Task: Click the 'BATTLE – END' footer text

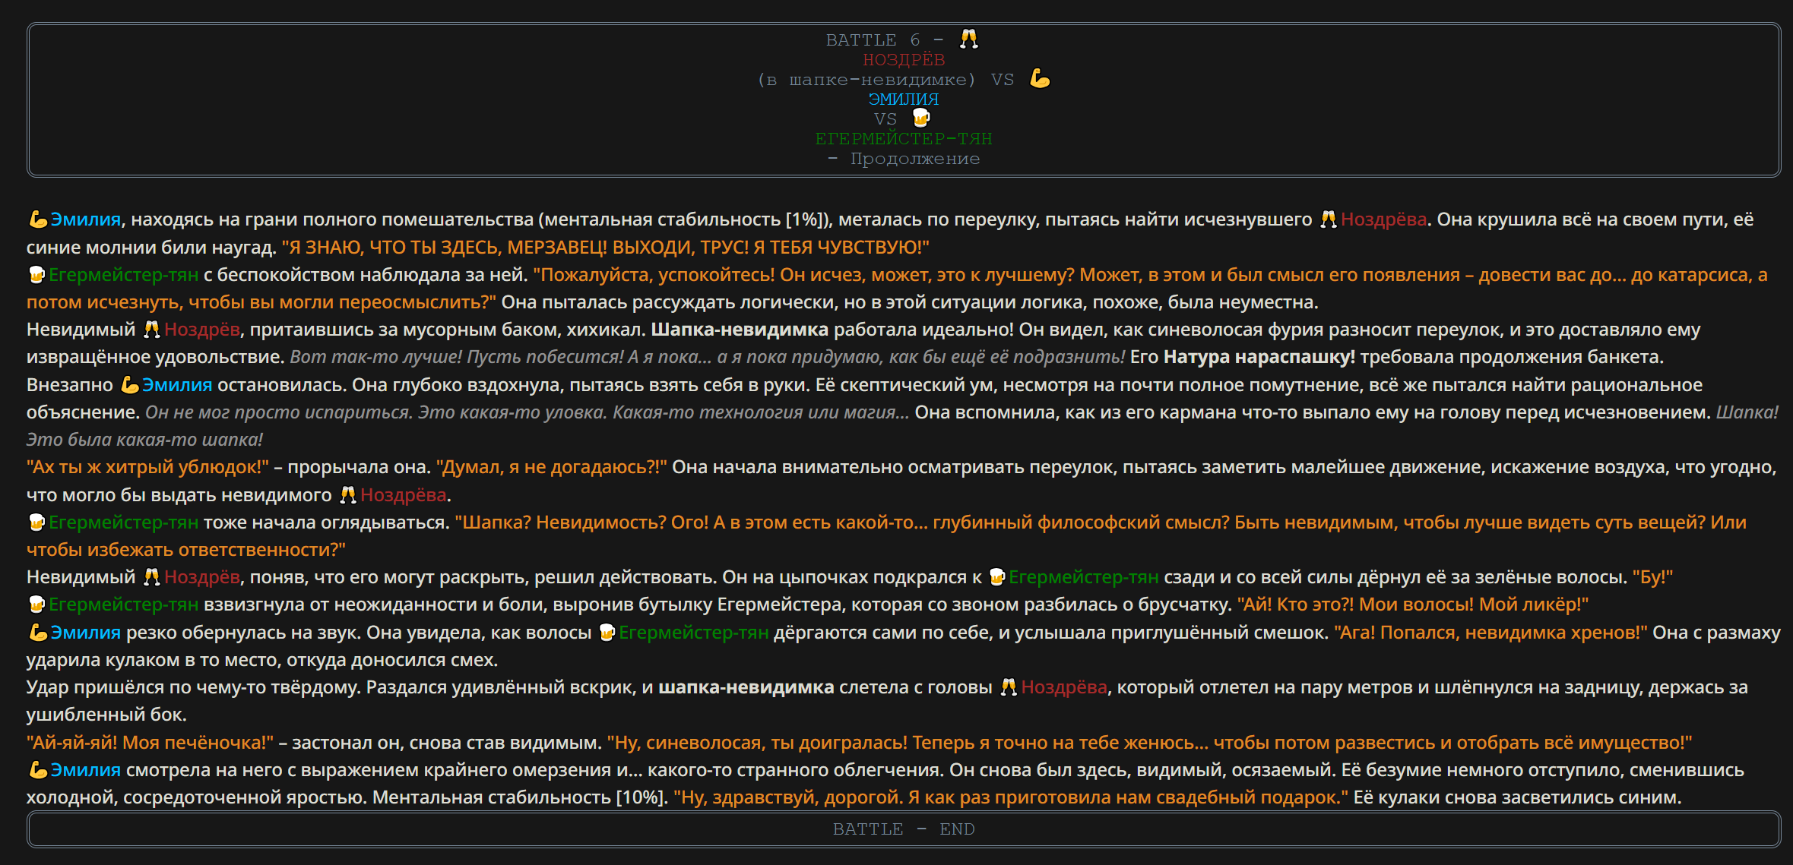Action: [x=904, y=829]
